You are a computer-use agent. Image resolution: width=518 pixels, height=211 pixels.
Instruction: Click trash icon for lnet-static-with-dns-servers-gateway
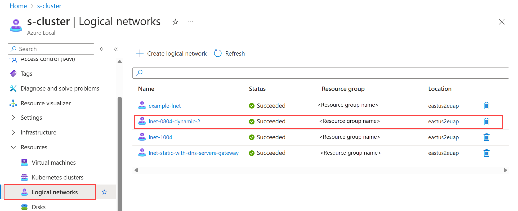tap(486, 153)
